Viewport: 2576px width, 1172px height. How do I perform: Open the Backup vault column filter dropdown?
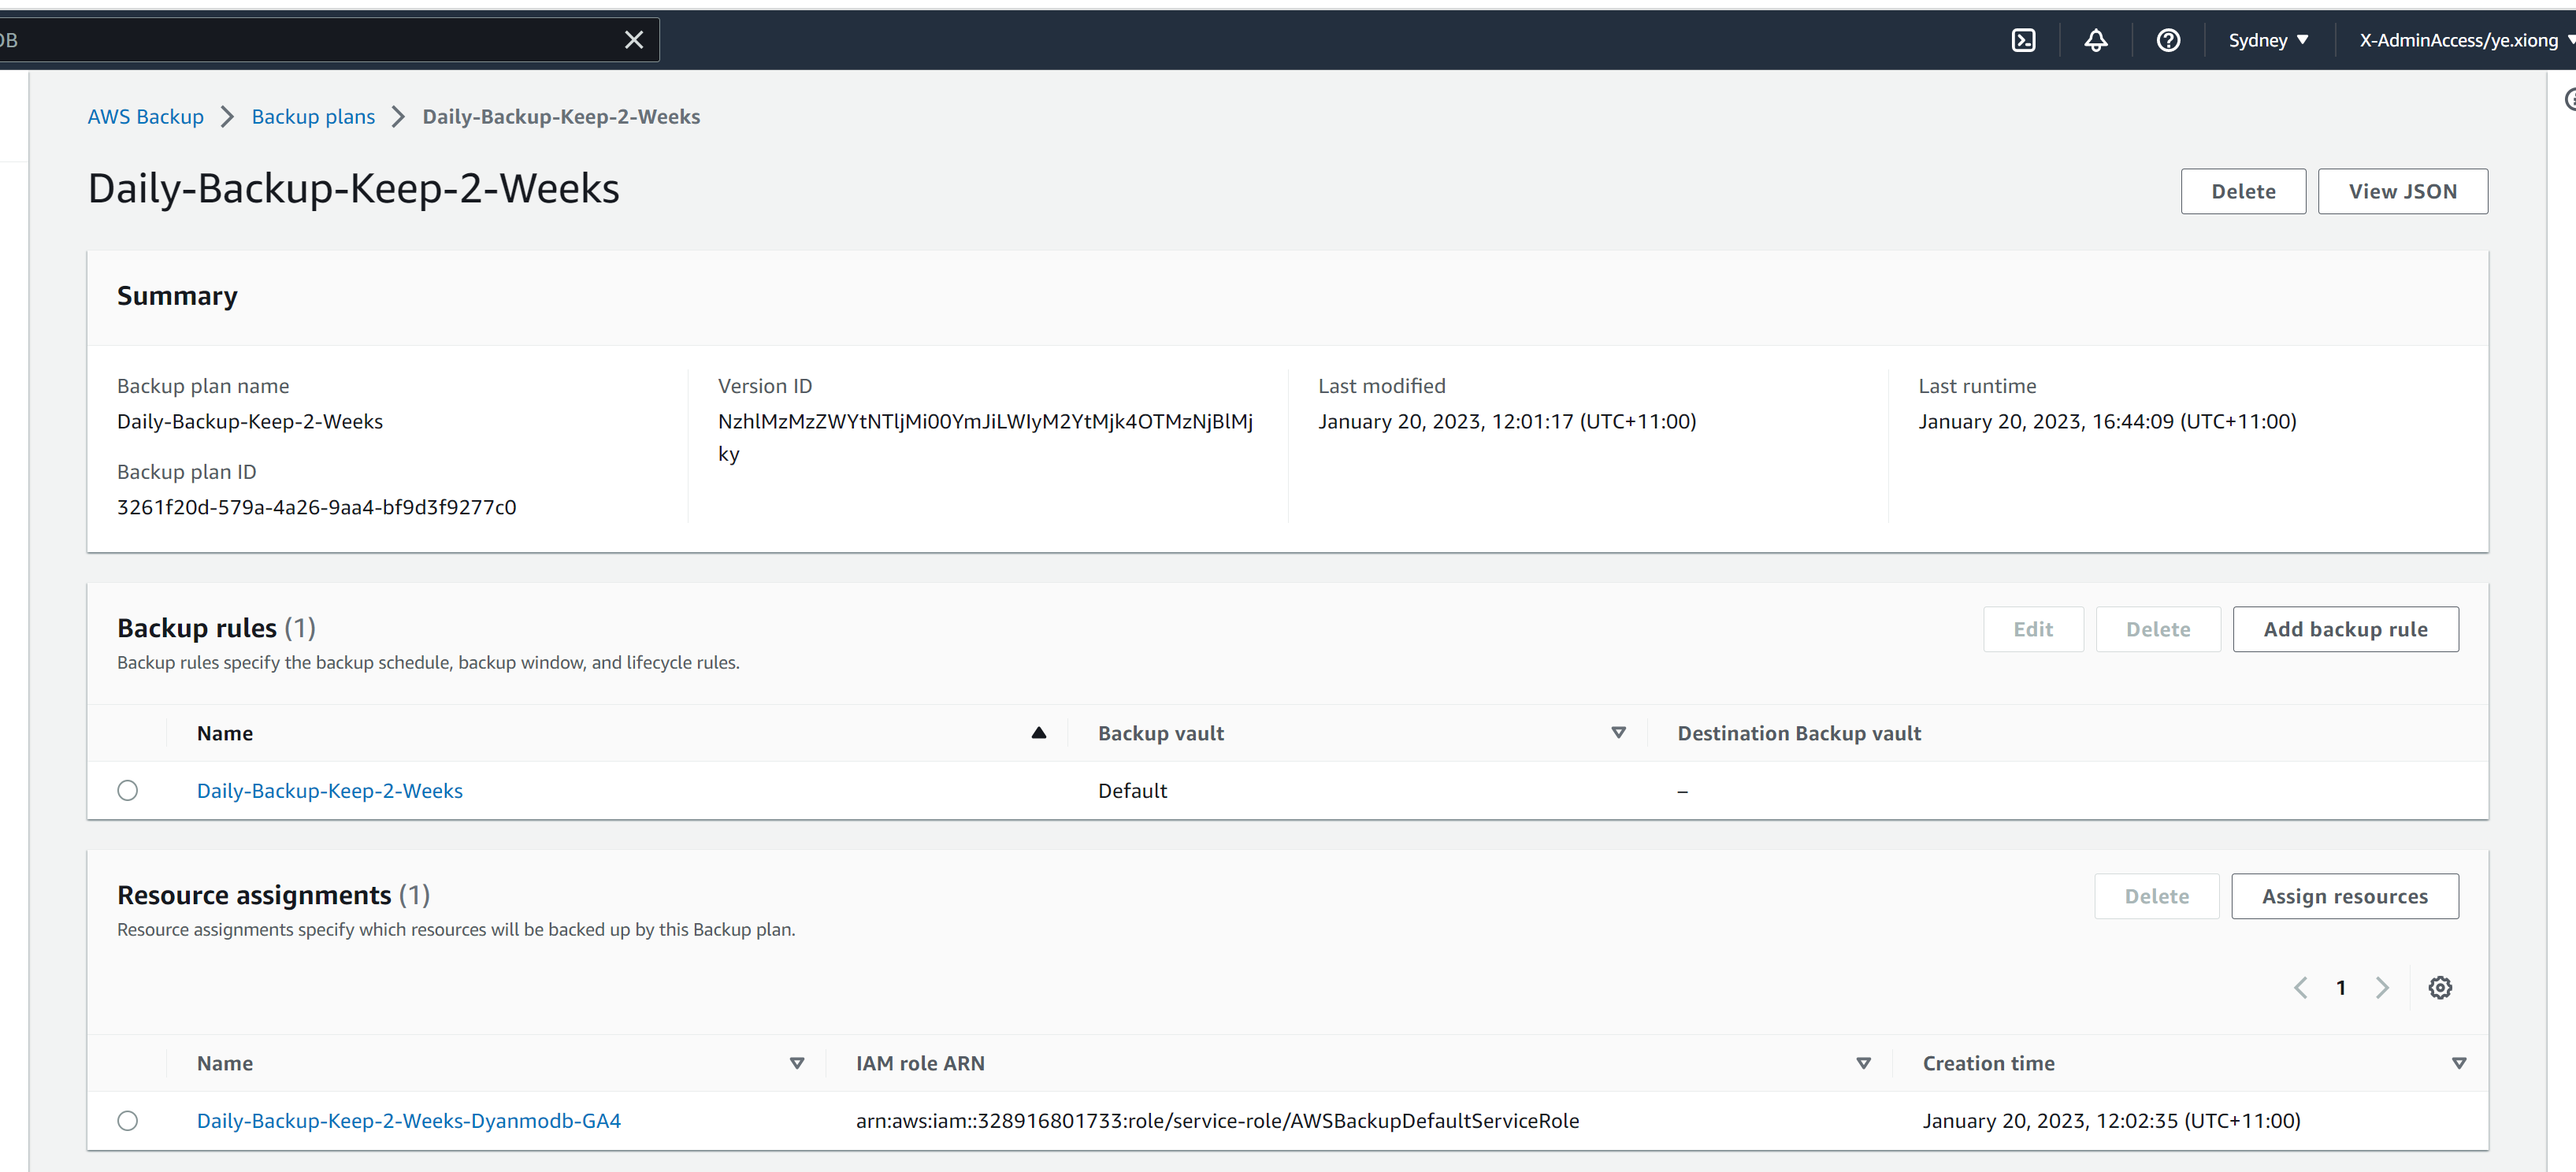tap(1619, 732)
